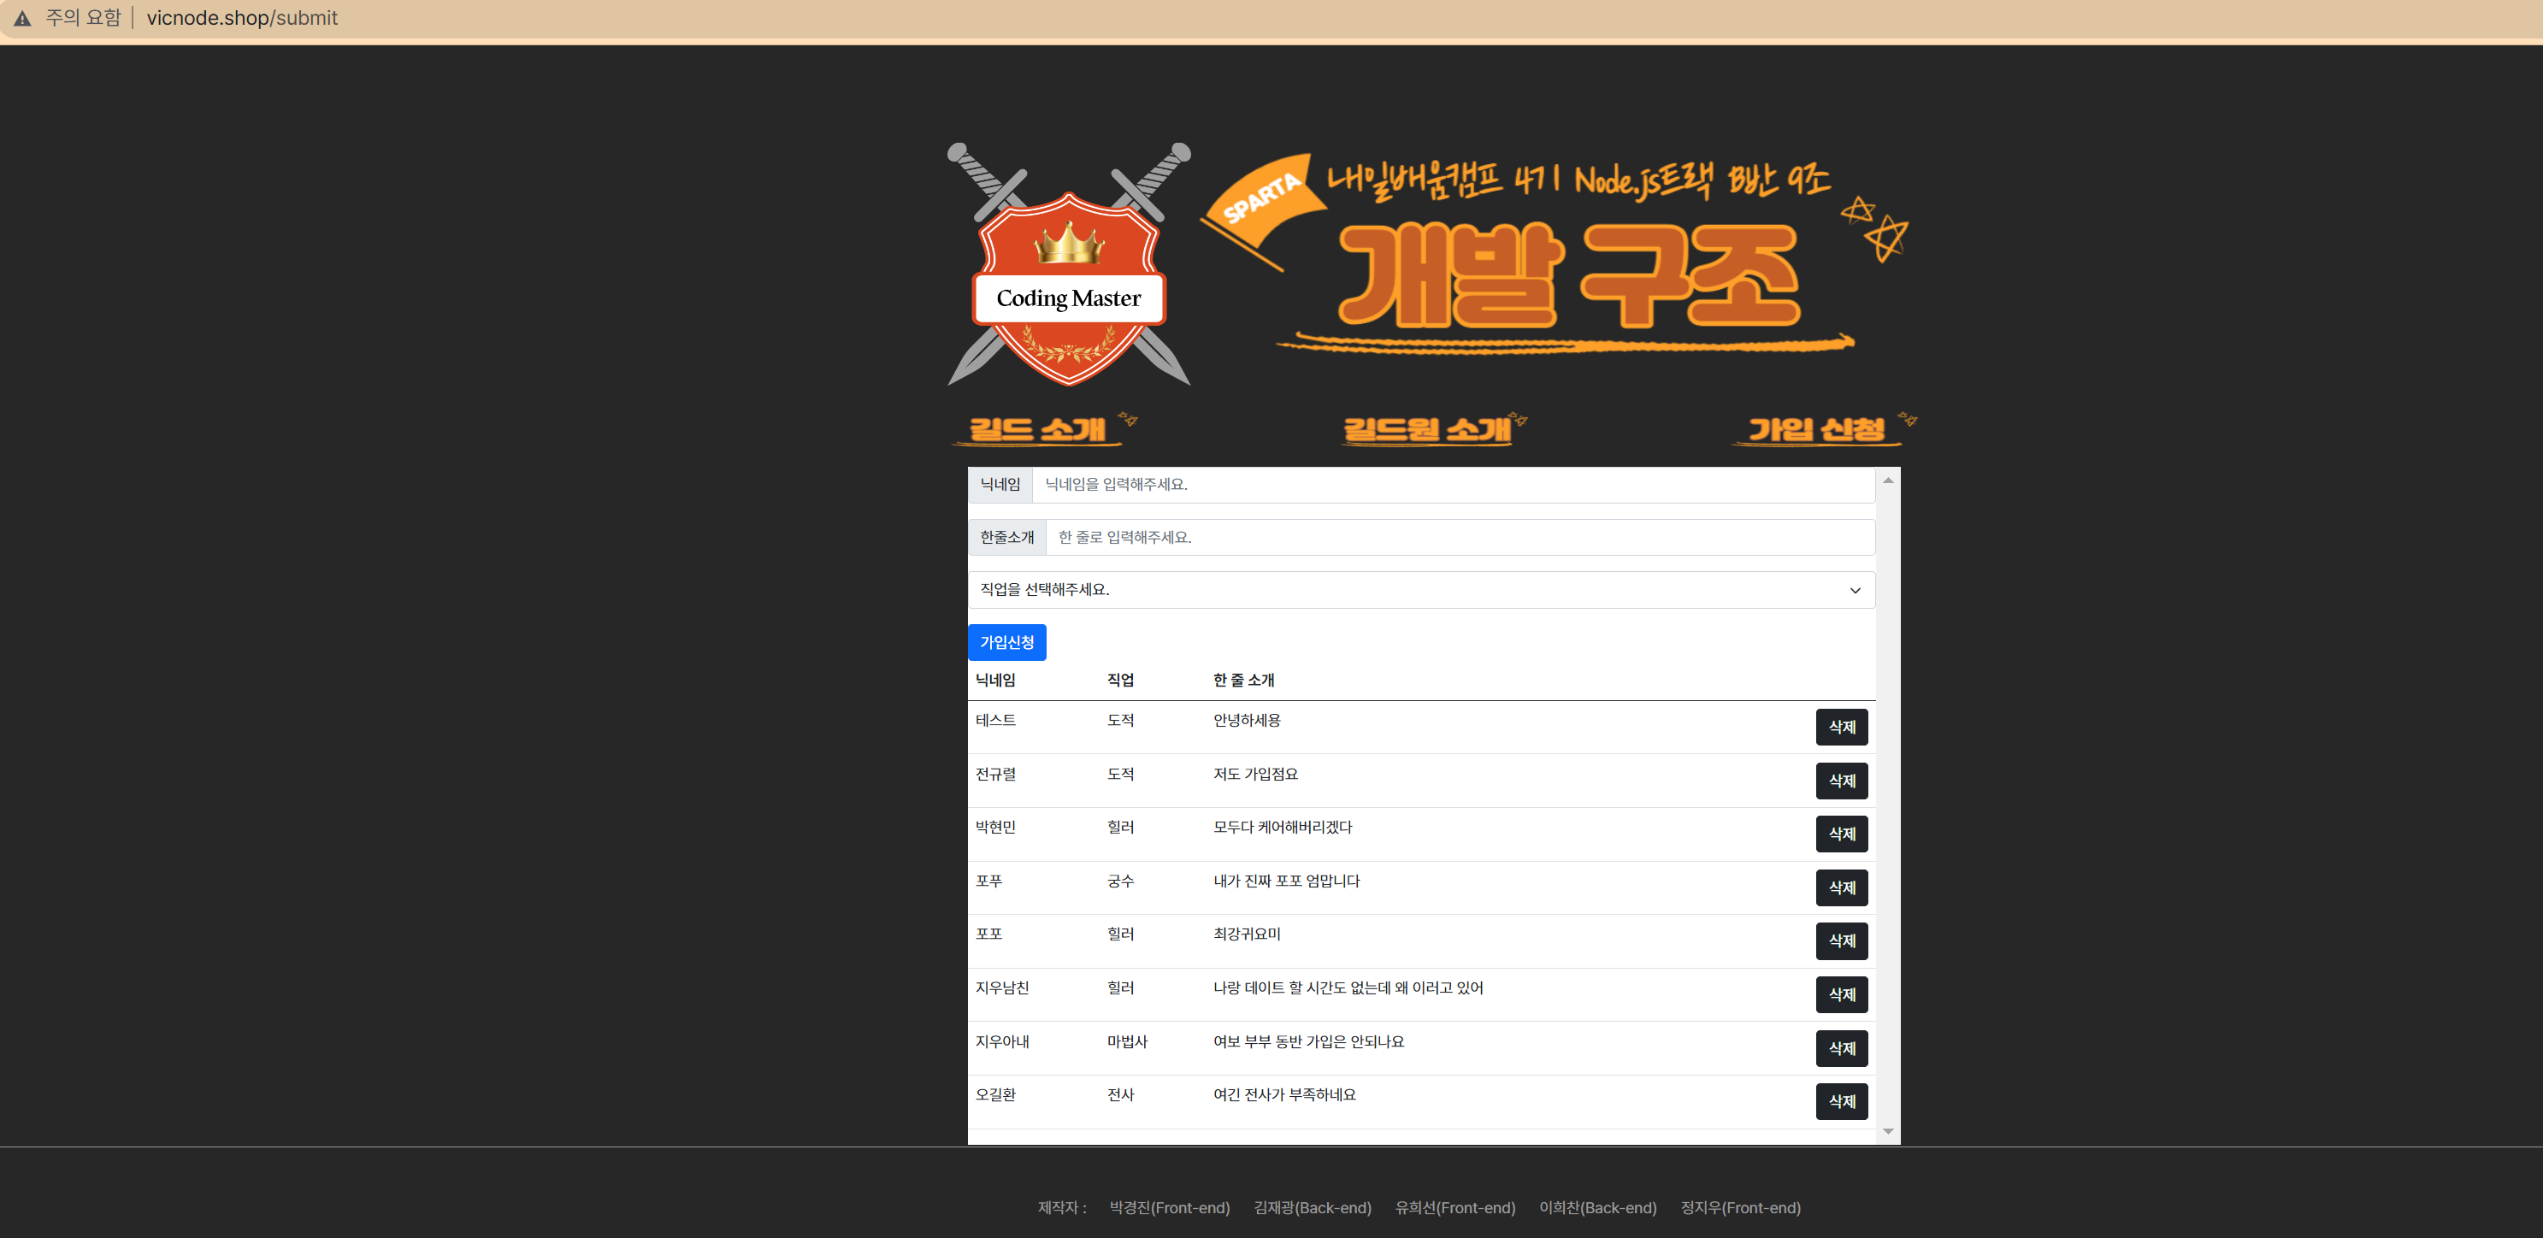This screenshot has height=1238, width=2543.
Task: Click the scrollbar down arrow
Action: 1887,1131
